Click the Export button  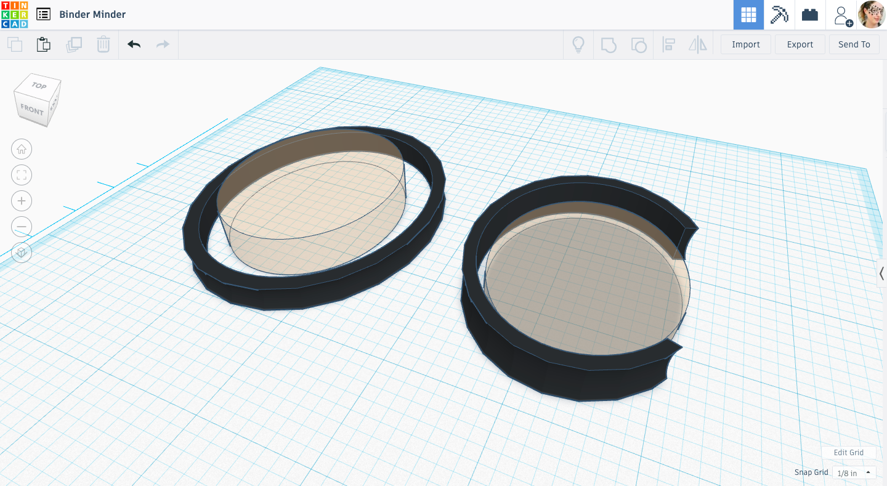coord(800,44)
